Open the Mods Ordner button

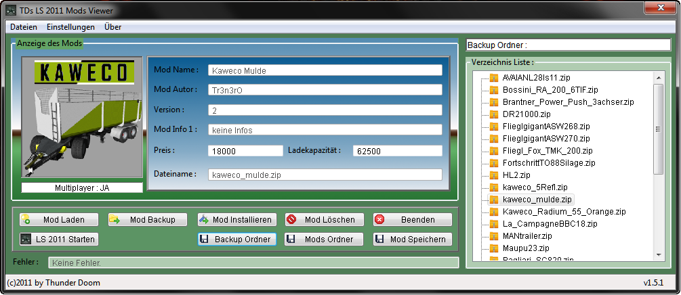[324, 239]
